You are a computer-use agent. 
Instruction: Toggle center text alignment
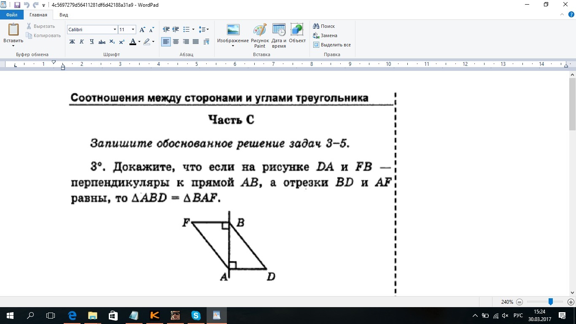point(176,42)
